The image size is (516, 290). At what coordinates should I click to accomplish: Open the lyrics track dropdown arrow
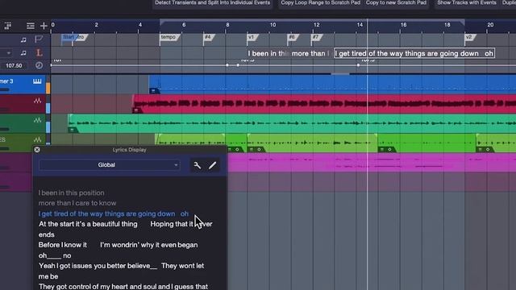tap(9, 53)
